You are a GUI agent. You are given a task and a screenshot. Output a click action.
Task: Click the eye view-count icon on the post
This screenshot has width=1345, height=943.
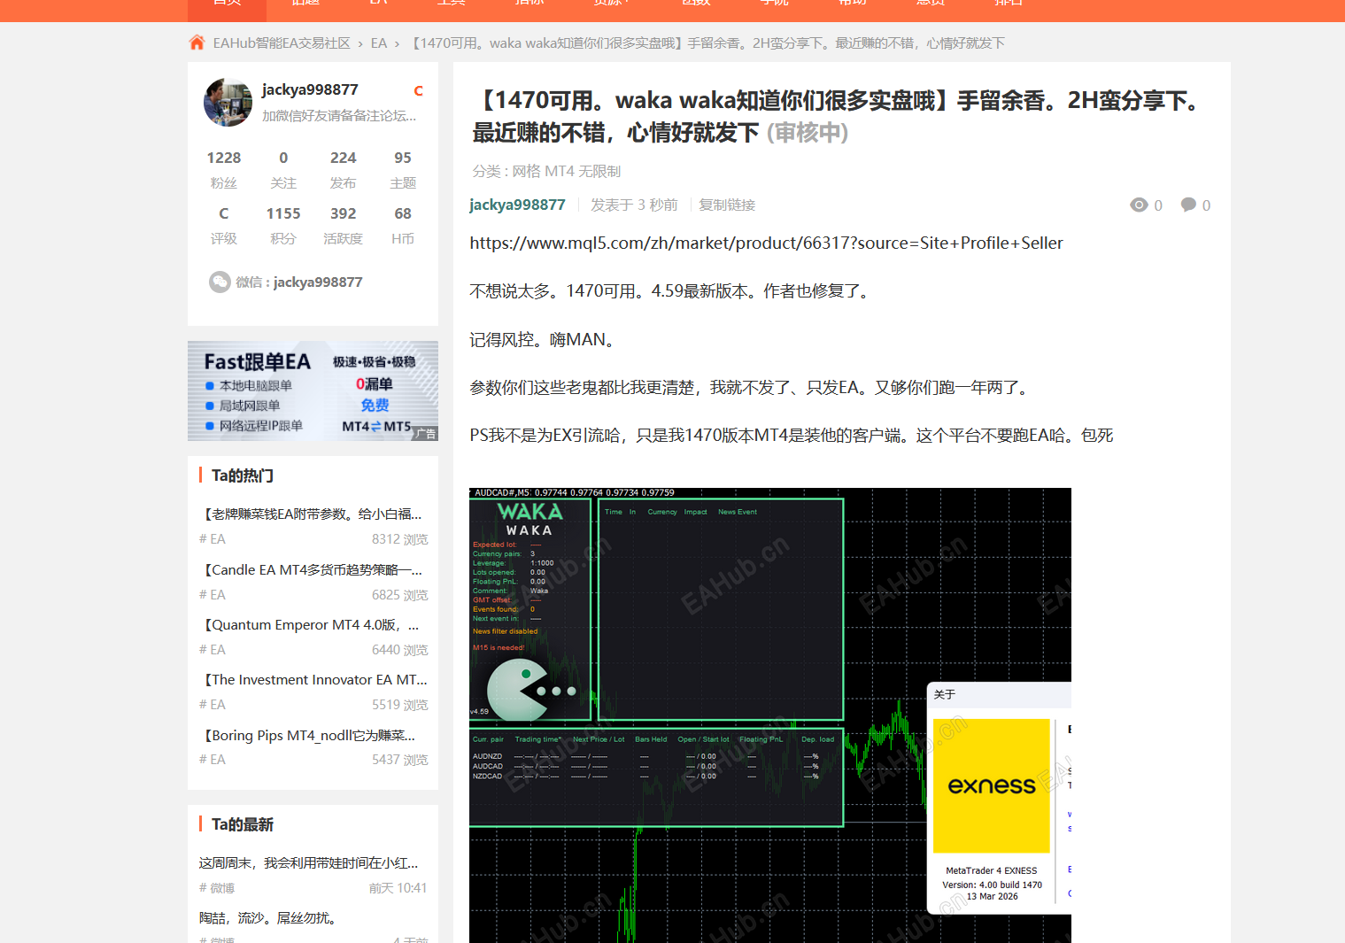(1139, 205)
